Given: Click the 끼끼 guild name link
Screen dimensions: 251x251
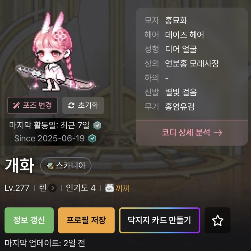Looking at the screenshot, I should tap(122, 188).
